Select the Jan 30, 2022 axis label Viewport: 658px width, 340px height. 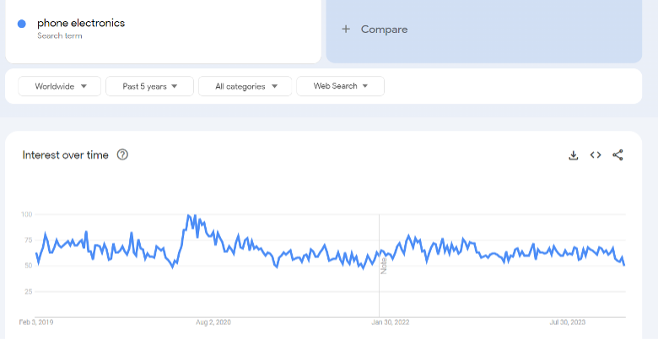tap(391, 322)
